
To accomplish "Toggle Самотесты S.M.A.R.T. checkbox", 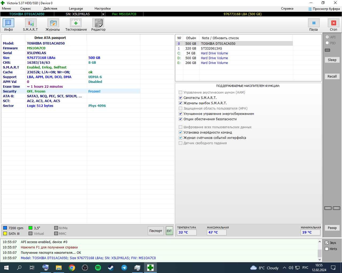I will pos(180,98).
